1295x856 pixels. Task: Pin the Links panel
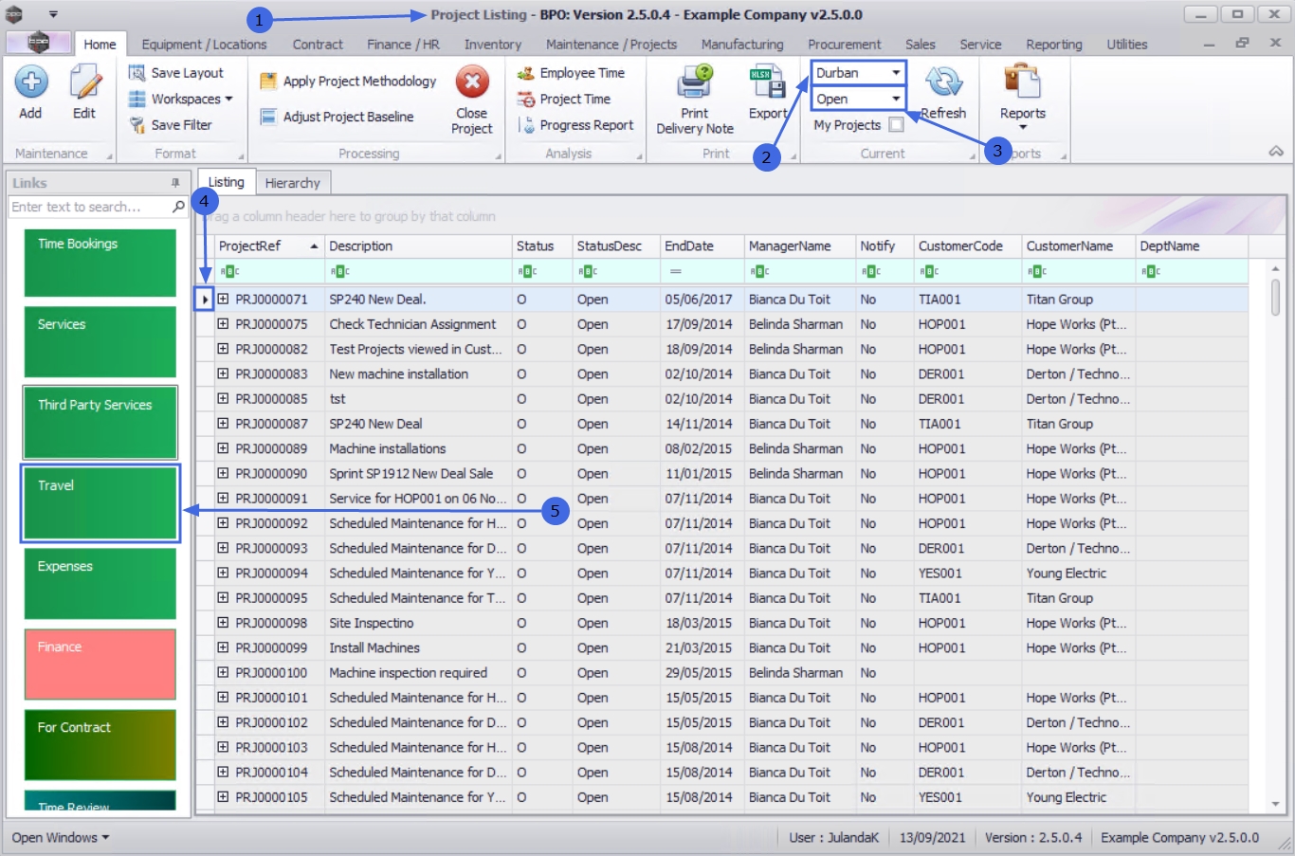[175, 183]
